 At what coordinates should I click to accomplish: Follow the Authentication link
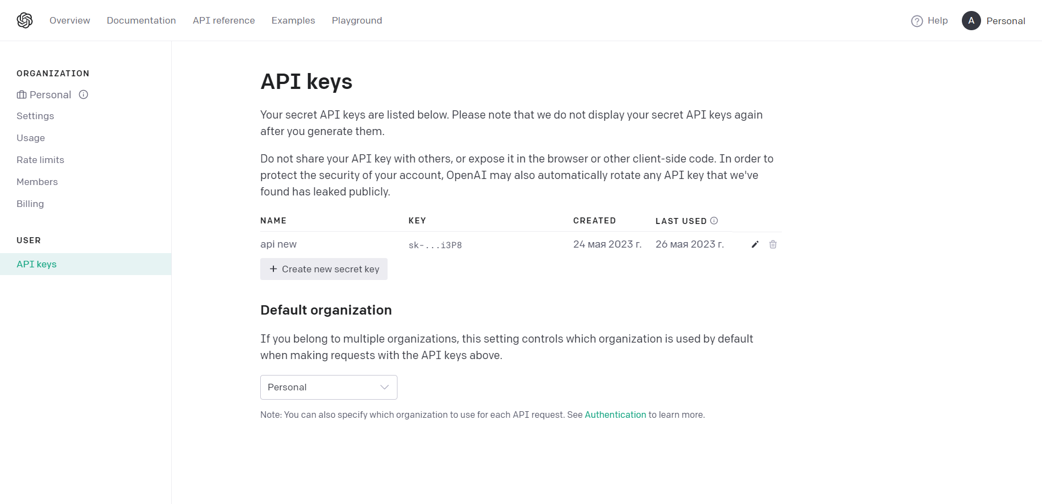[615, 415]
